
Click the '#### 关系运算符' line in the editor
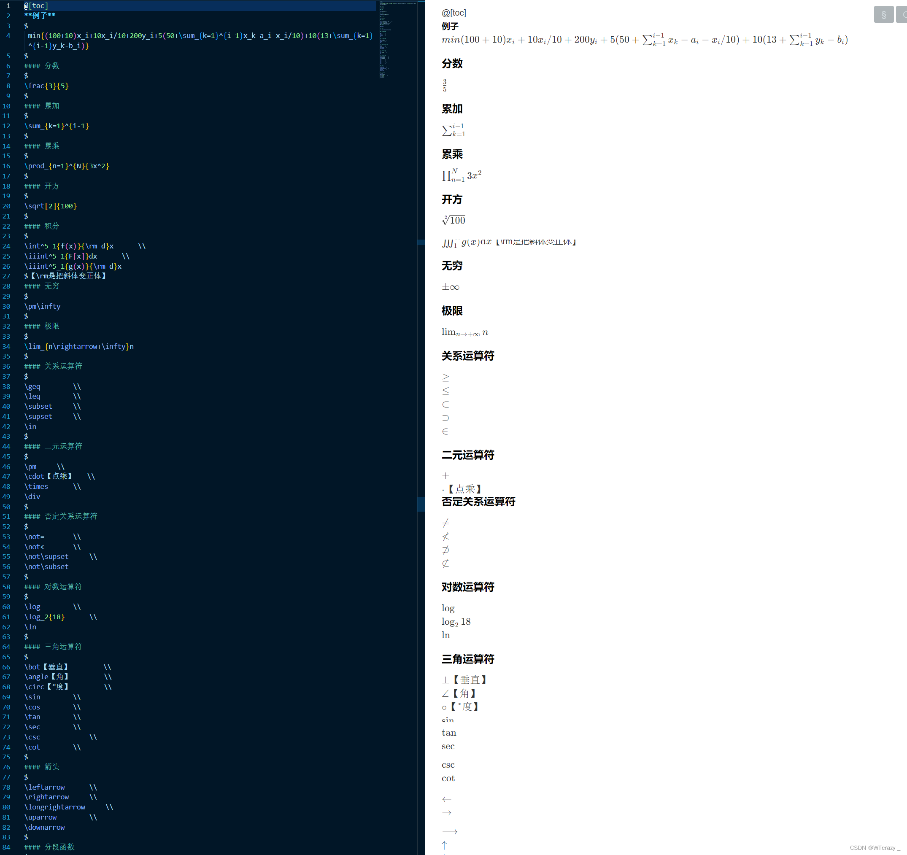pos(53,367)
